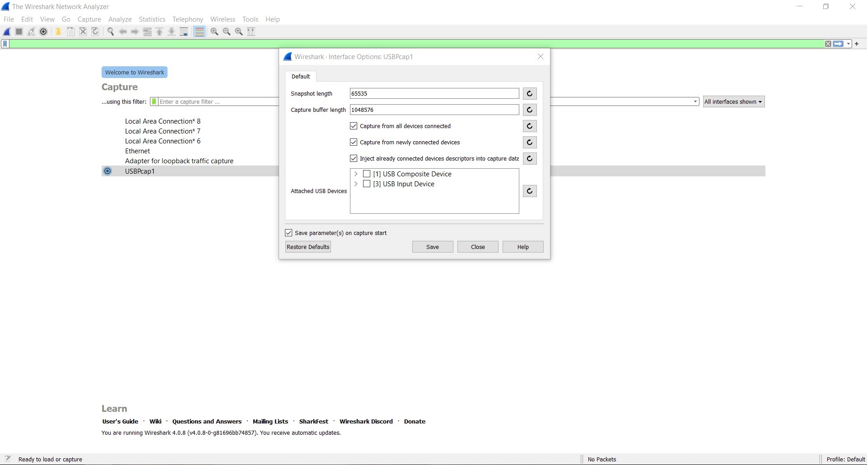
Task: Clear the display filter with the X icon
Action: click(828, 44)
